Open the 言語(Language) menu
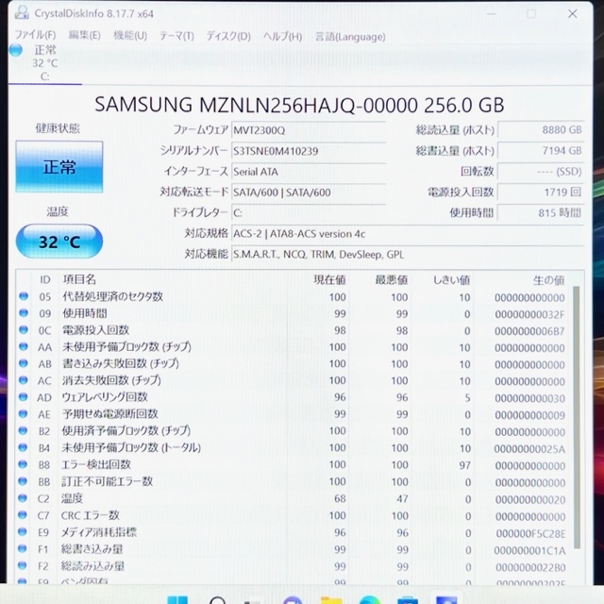This screenshot has height=604, width=604. [x=350, y=37]
